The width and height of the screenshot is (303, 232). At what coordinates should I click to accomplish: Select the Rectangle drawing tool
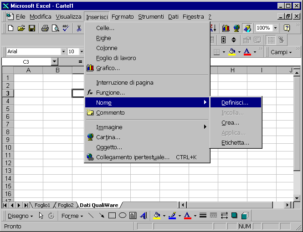click(x=112, y=216)
